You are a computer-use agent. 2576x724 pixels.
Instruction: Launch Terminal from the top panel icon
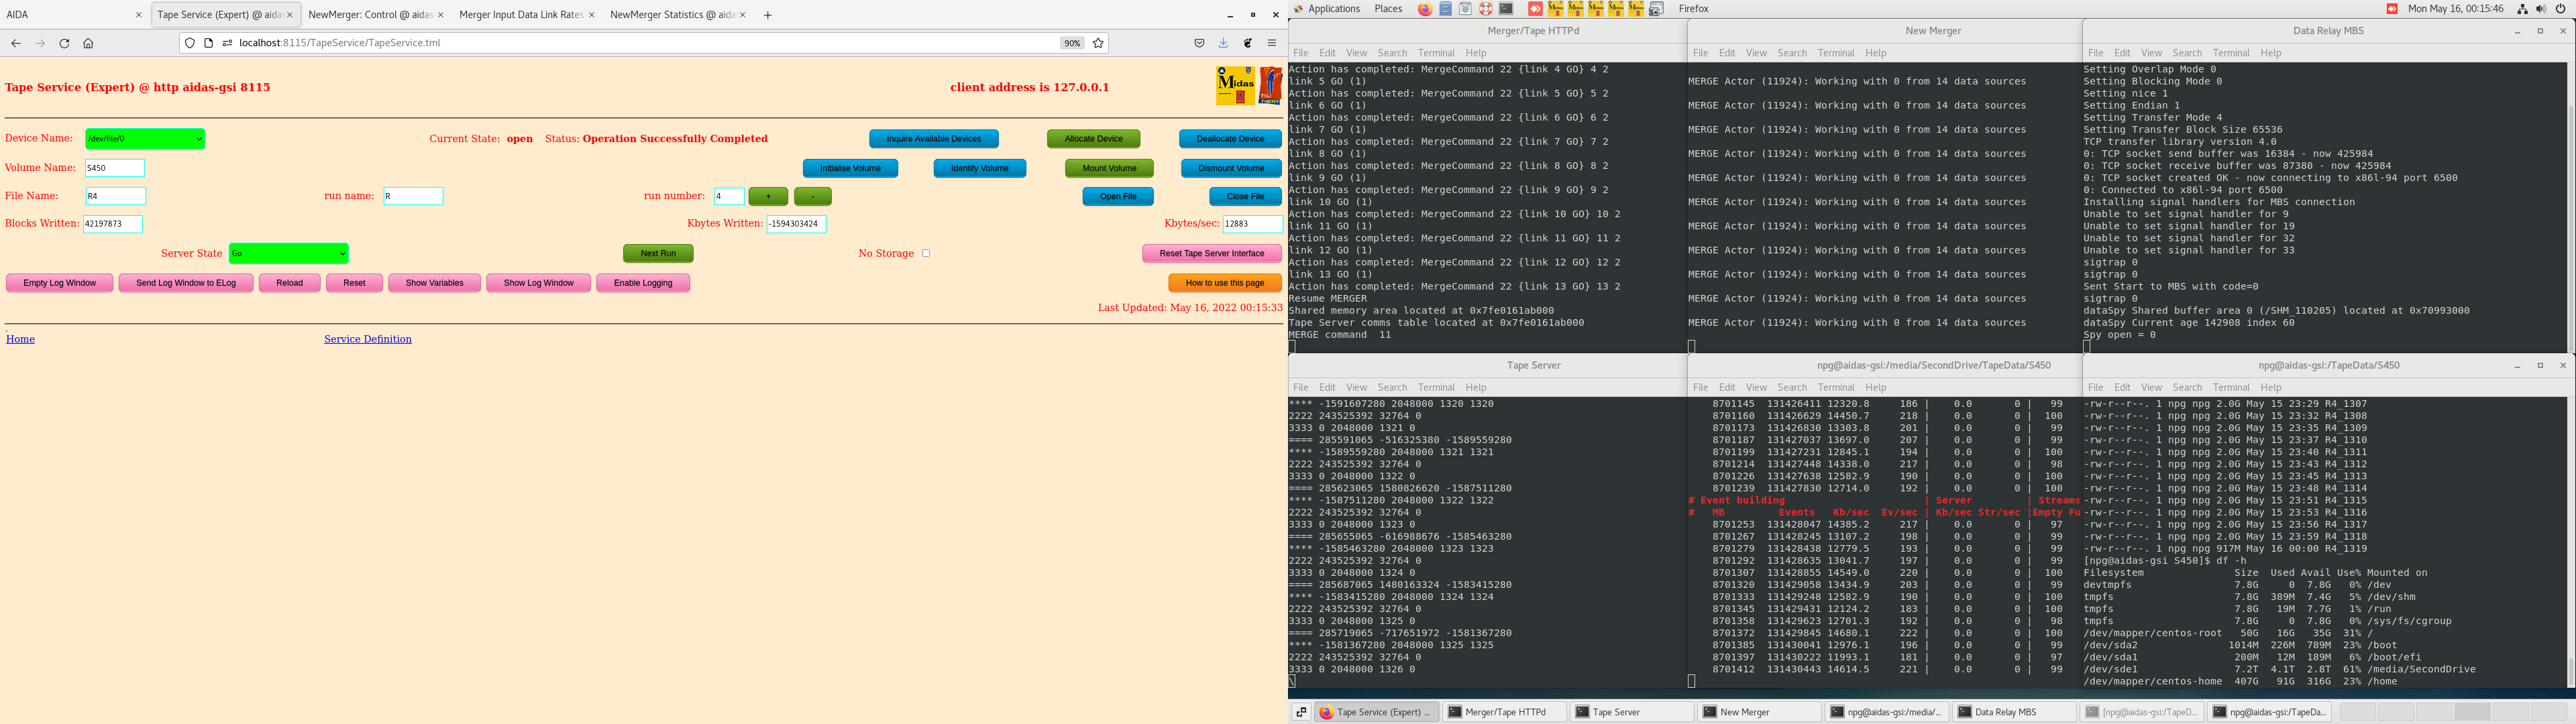click(1506, 9)
